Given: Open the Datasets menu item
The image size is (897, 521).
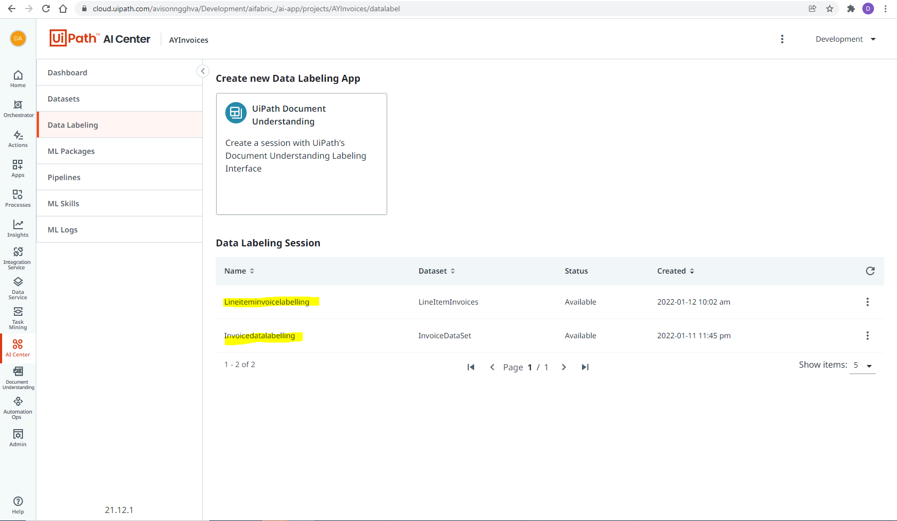Looking at the screenshot, I should (x=120, y=99).
